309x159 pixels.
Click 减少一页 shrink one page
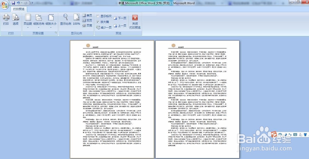[104, 27]
